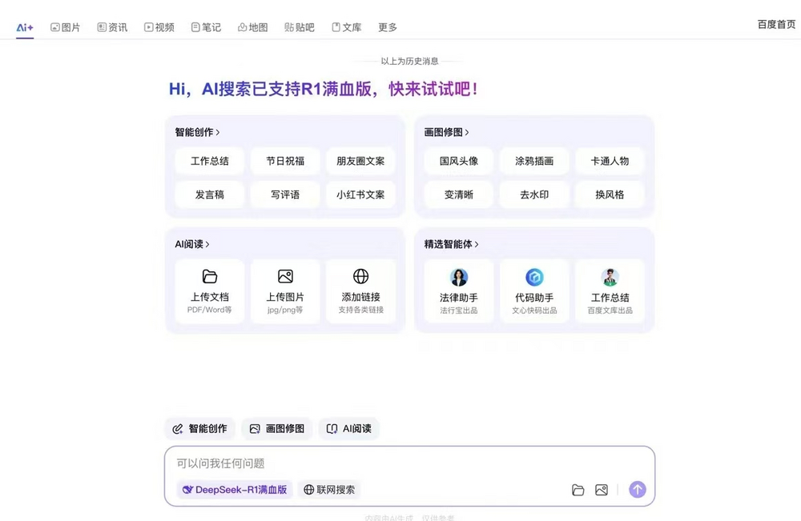Screen dimensions: 801x521
Task: Click the 上传文档 folder icon
Action: pos(209,277)
